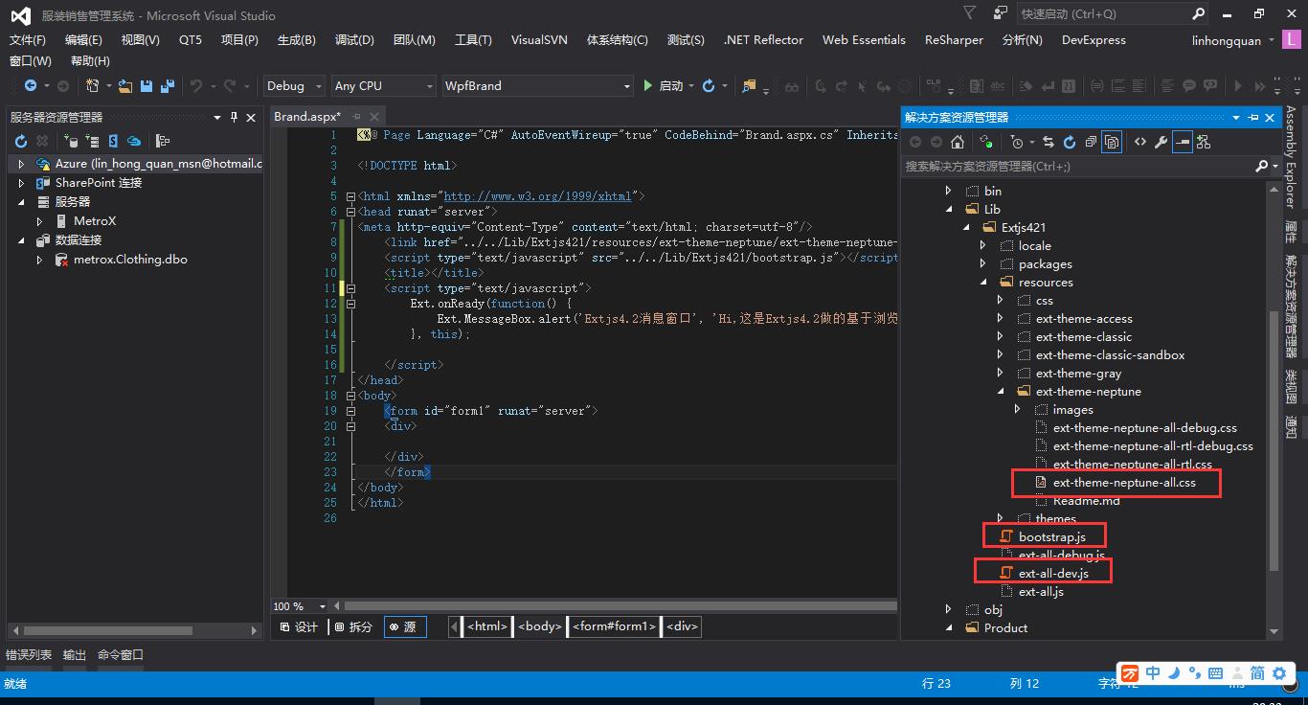Image resolution: width=1308 pixels, height=705 pixels.
Task: Save Brand.aspx with the Save icon
Action: click(147, 85)
